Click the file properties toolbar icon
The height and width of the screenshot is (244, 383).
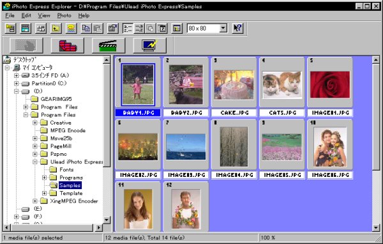(112, 28)
